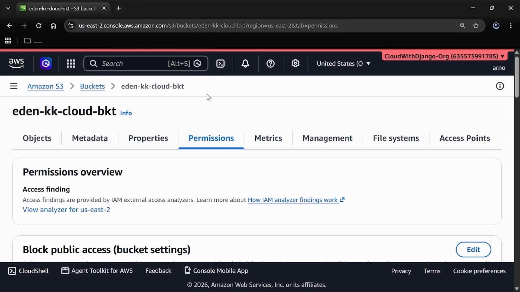Open Cookie preferences in footer
This screenshot has width=520, height=292.
(x=479, y=271)
